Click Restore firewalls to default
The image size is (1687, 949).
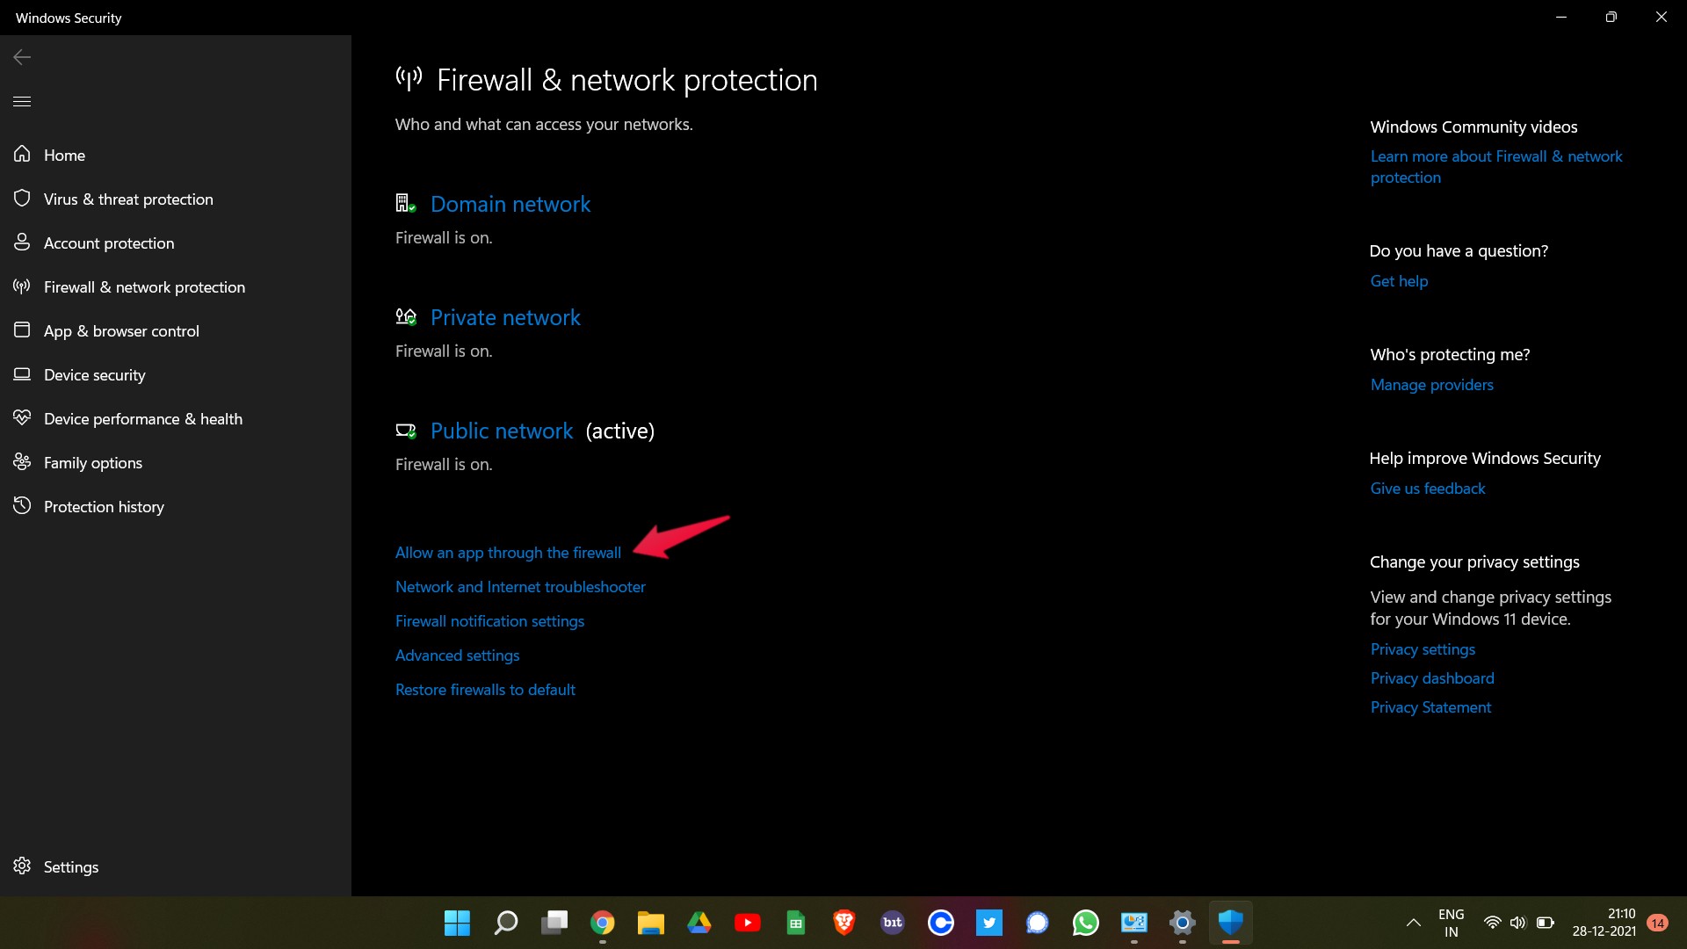pyautogui.click(x=486, y=688)
